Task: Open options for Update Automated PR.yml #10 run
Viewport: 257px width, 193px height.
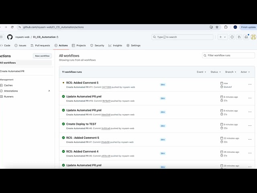Action: point(250,98)
